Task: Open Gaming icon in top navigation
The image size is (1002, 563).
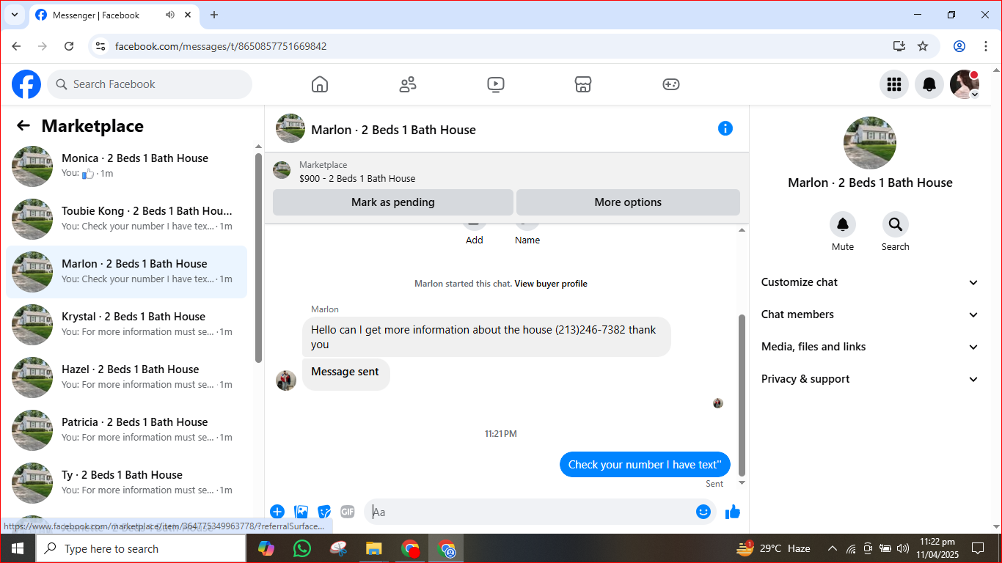Action: click(671, 84)
